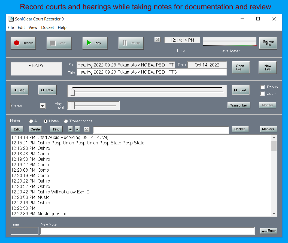This screenshot has height=243, width=288.
Task: Start playback with the green Play icon
Action: (89, 43)
